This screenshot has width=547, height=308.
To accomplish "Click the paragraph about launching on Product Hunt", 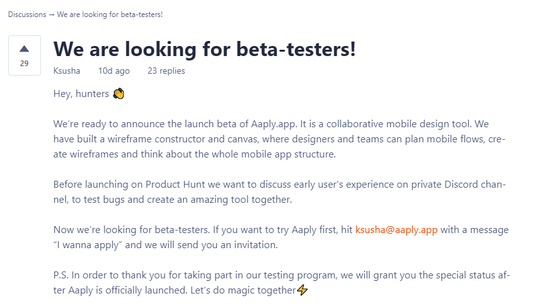I will tap(279, 192).
